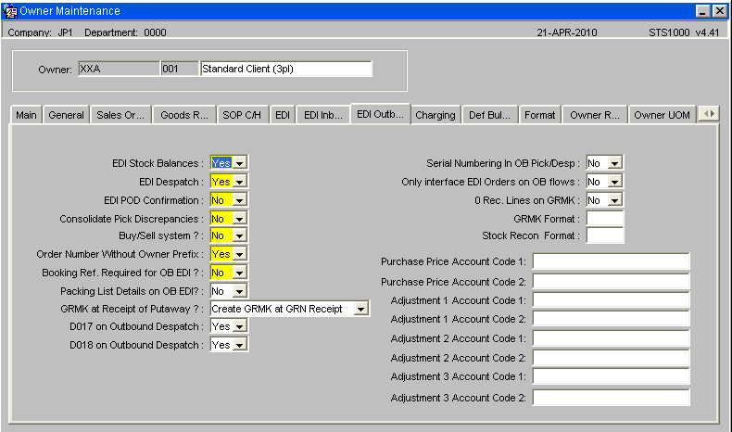
Task: Expand Booking Ref. Required for OB EDI dropdown
Action: [240, 273]
